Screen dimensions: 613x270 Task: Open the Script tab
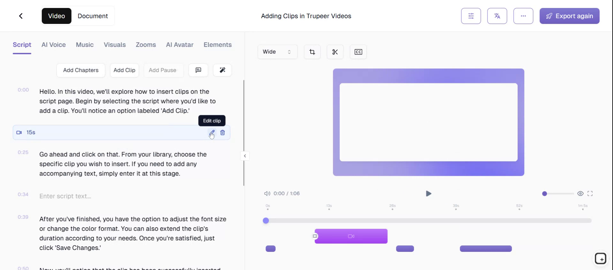(x=22, y=45)
